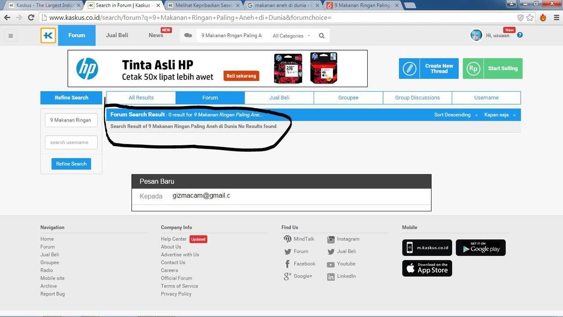Open MindTalk social link icon
Viewport: 563px width, 317px height.
point(287,239)
